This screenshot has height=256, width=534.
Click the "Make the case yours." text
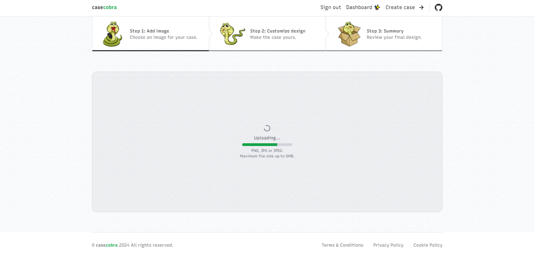point(273,38)
